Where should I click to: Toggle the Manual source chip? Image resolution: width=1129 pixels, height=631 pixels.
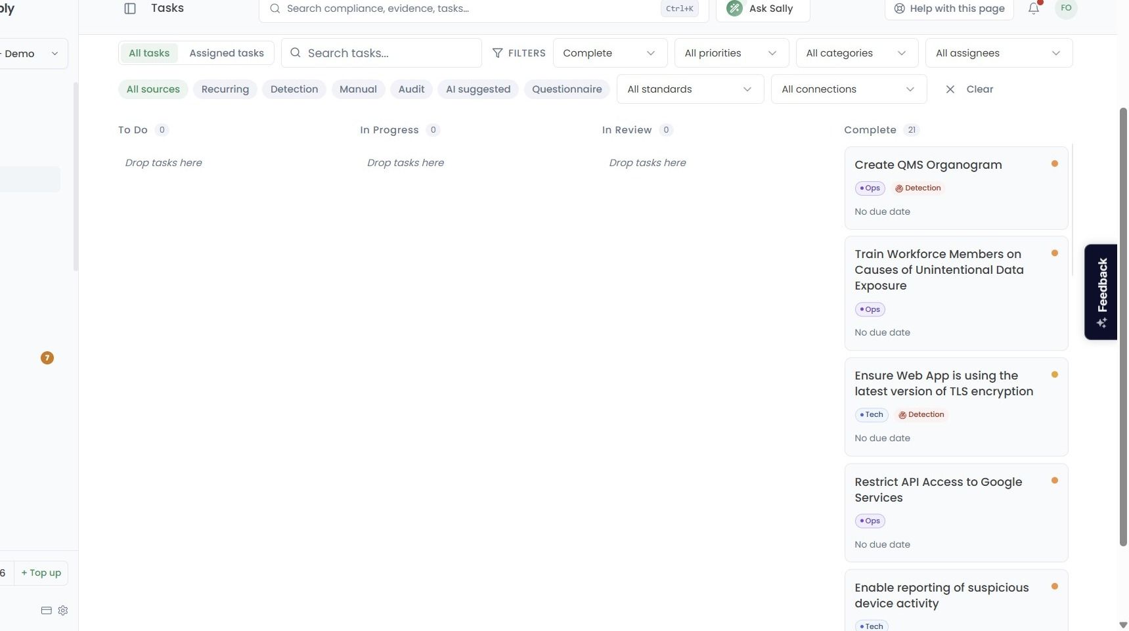pyautogui.click(x=358, y=89)
